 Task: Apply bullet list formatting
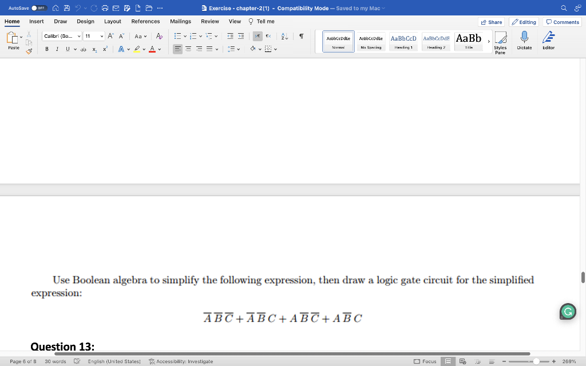(177, 35)
